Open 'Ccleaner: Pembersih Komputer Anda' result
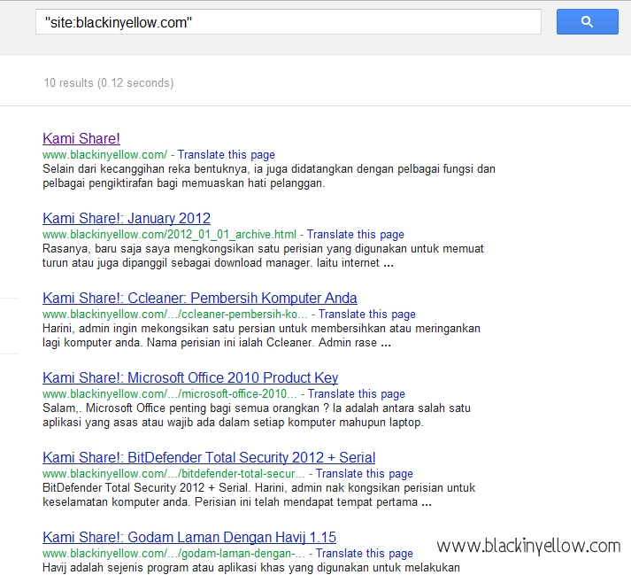The height and width of the screenshot is (575, 631). pos(200,299)
